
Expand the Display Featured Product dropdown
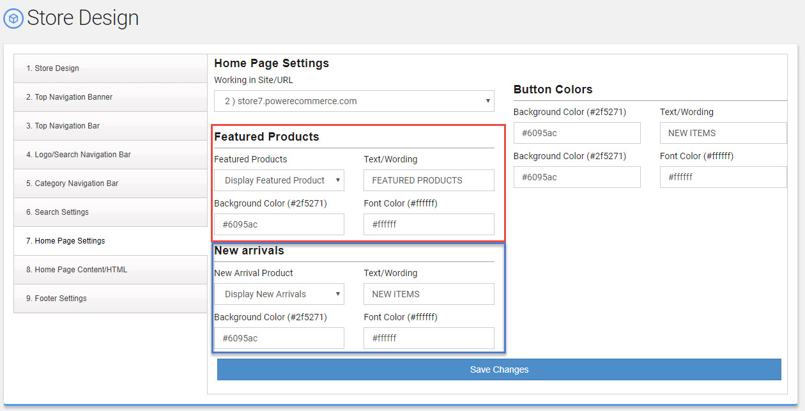click(x=279, y=180)
